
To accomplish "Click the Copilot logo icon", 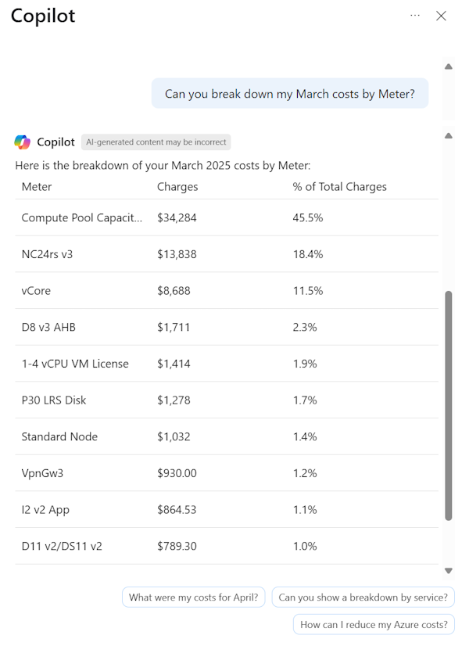I will coord(22,142).
